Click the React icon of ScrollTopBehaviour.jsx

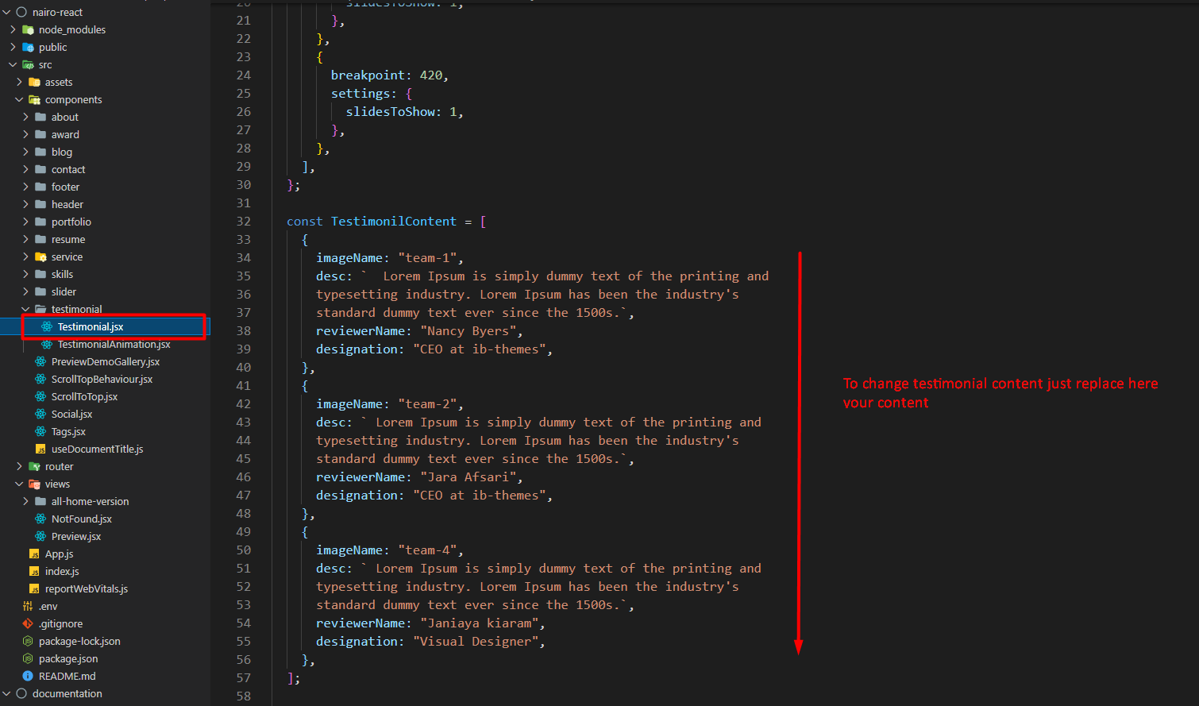click(x=40, y=379)
